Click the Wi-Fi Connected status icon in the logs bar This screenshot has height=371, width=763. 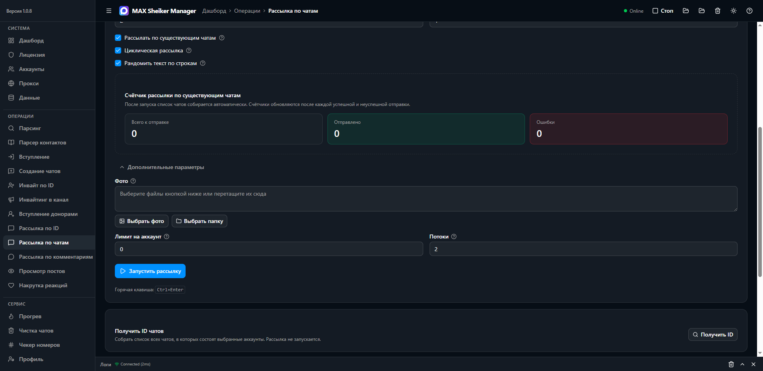point(117,364)
